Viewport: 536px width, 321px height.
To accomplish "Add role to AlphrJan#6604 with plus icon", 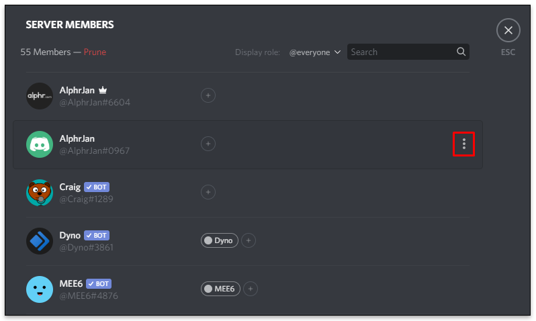I will click(208, 95).
